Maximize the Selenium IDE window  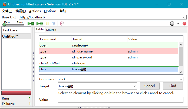[169, 4]
